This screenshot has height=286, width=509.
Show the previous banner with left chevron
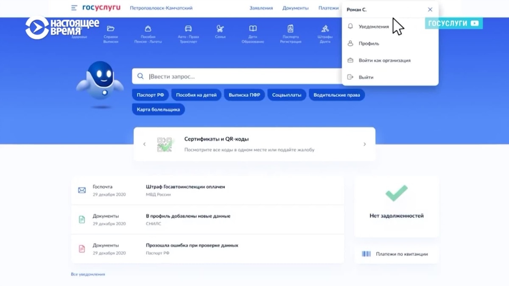[144, 144]
